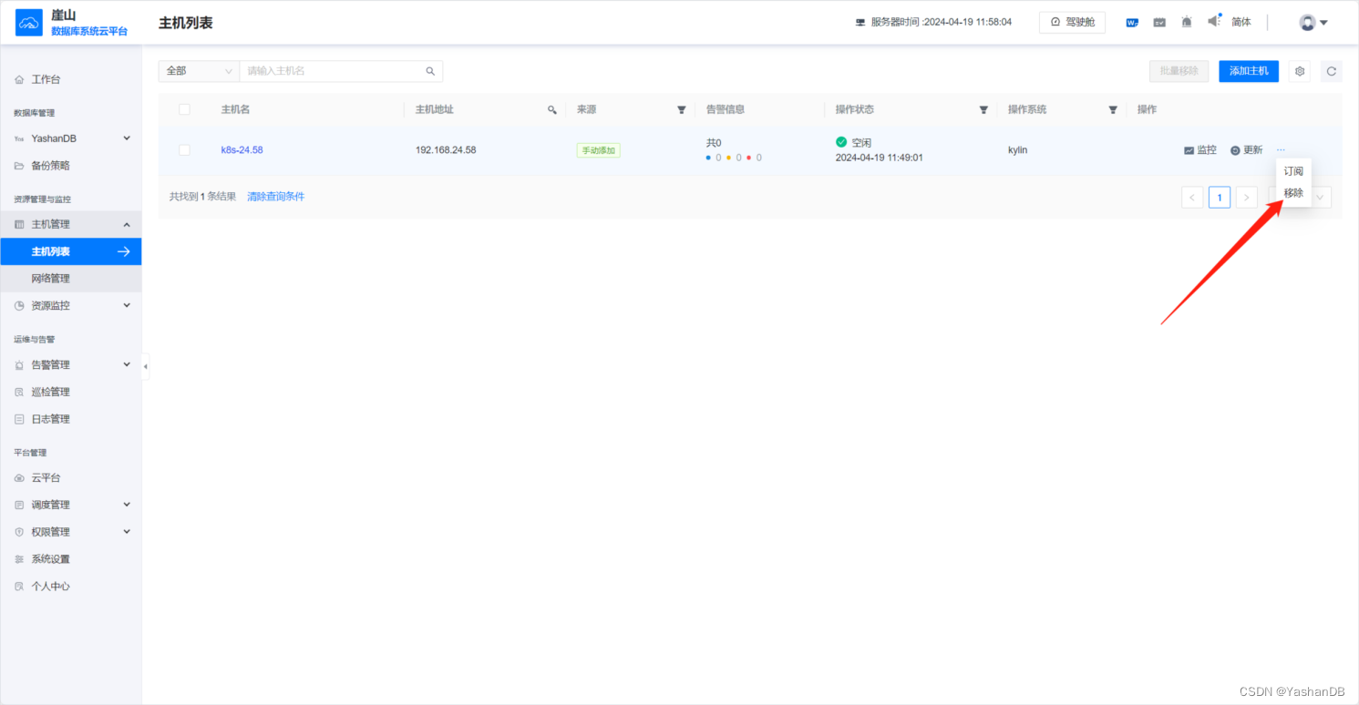Refresh the host list
This screenshot has width=1359, height=705.
click(1332, 71)
